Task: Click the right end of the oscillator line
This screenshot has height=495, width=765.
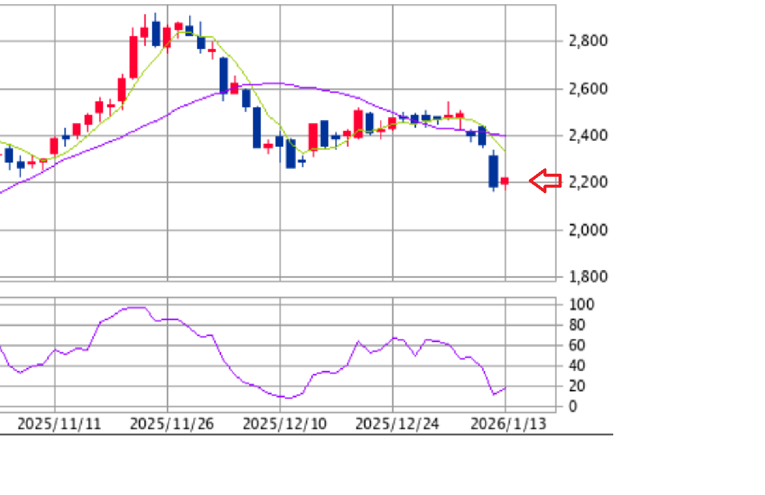Action: (505, 388)
